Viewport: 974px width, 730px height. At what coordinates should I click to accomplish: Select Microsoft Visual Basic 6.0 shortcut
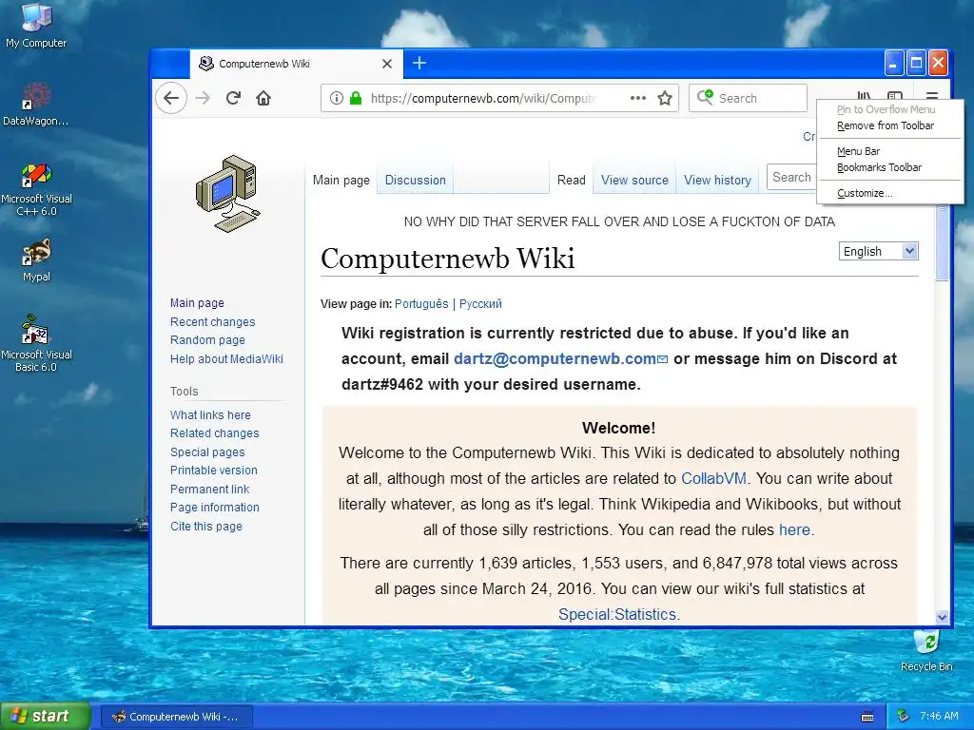point(36,343)
